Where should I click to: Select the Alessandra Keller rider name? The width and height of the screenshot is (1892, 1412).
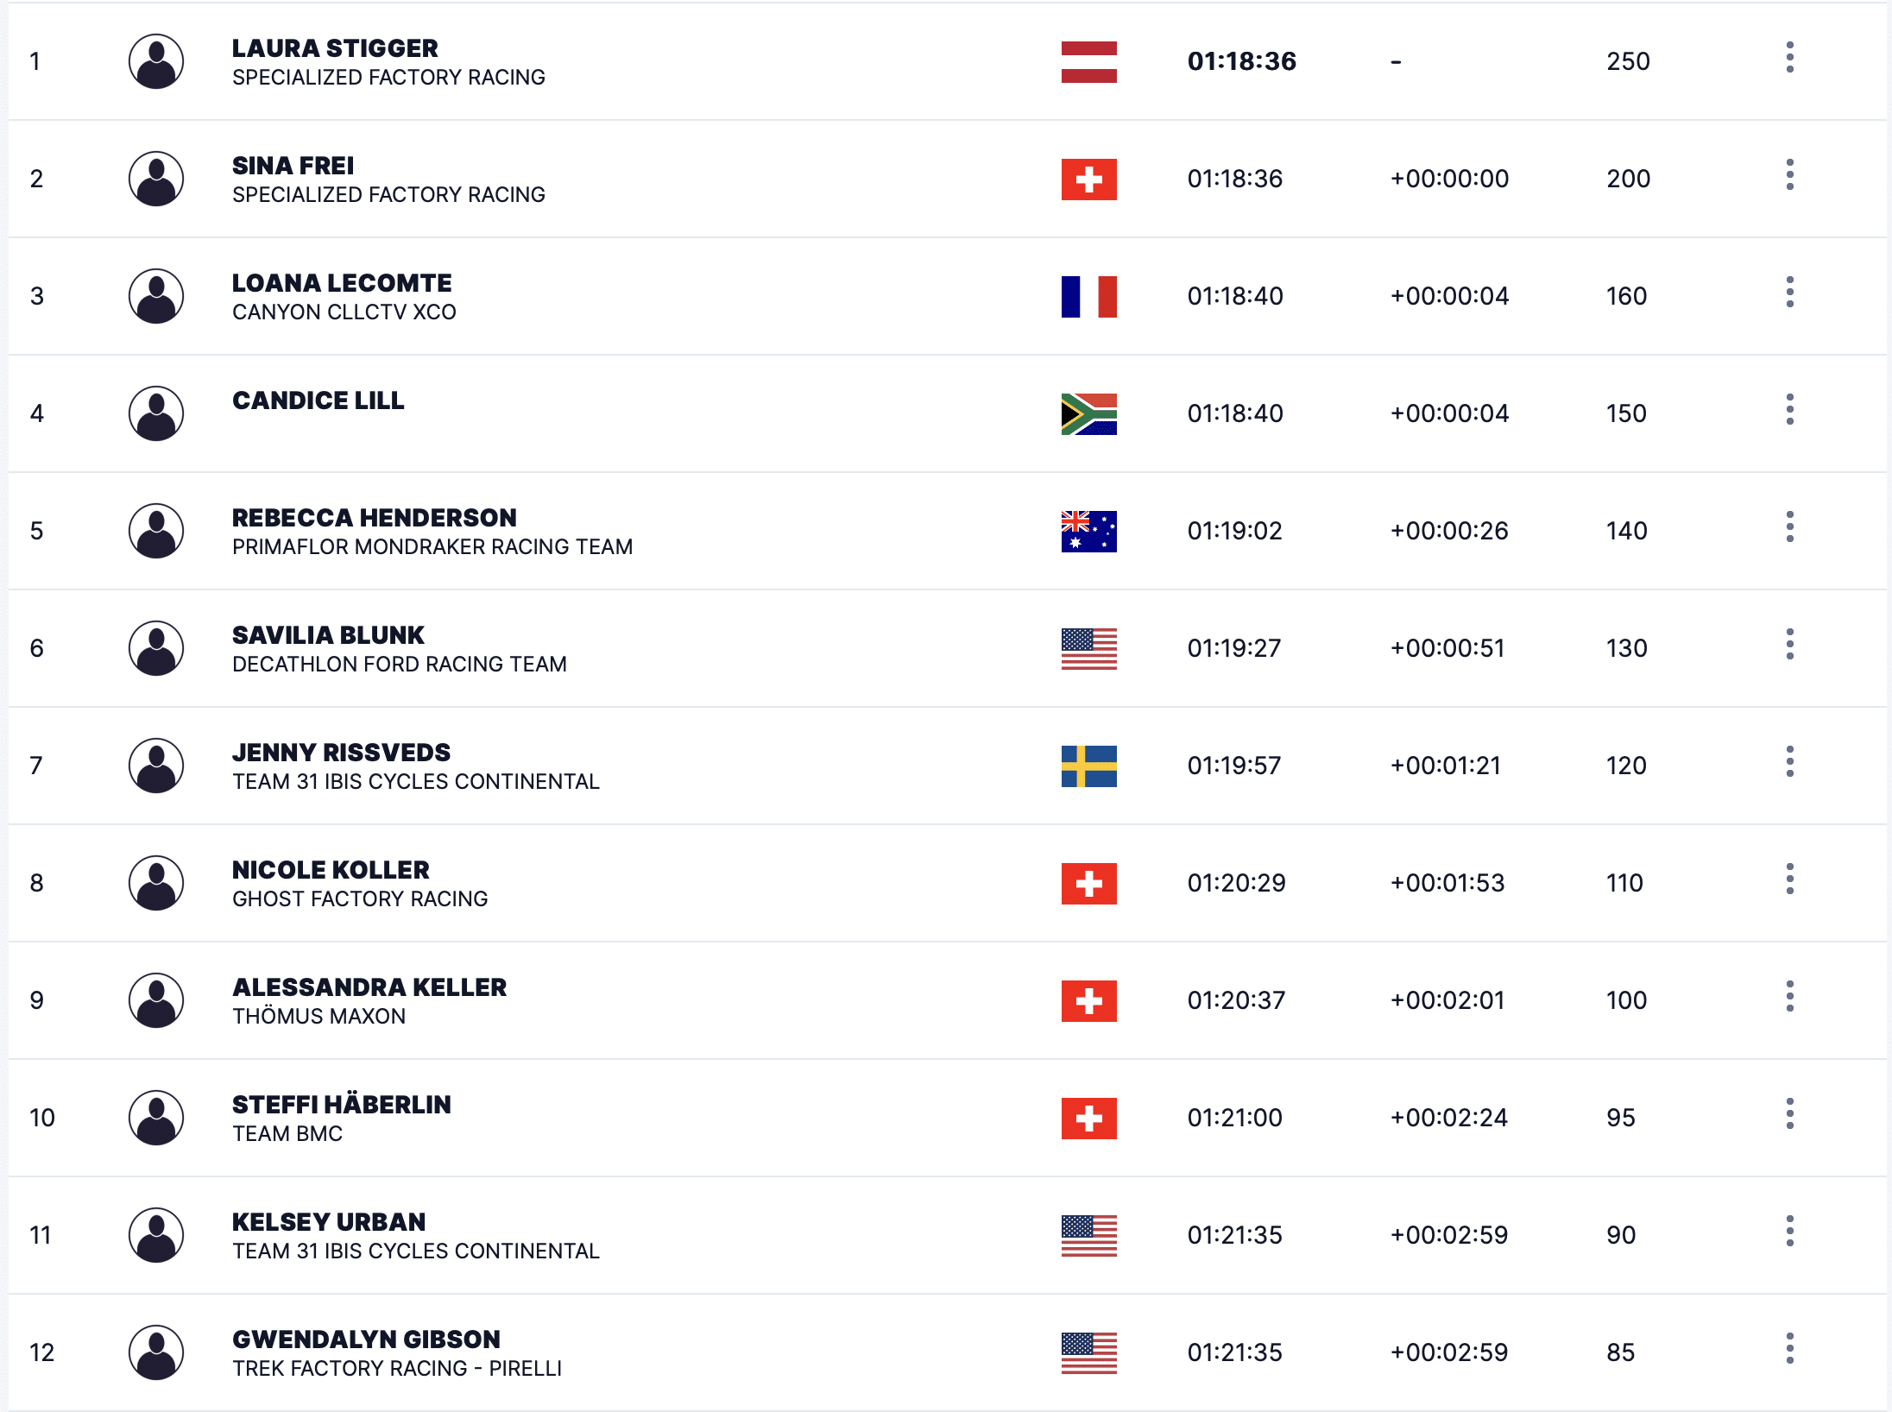[369, 987]
